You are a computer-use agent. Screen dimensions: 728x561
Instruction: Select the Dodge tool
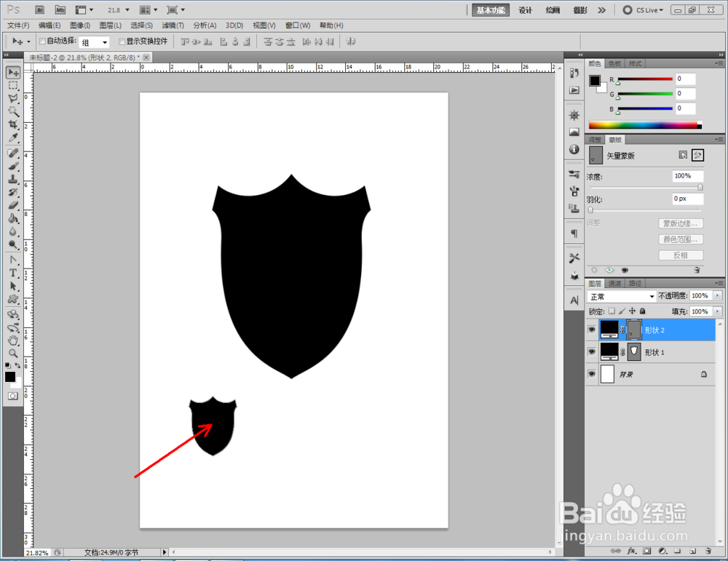13,244
